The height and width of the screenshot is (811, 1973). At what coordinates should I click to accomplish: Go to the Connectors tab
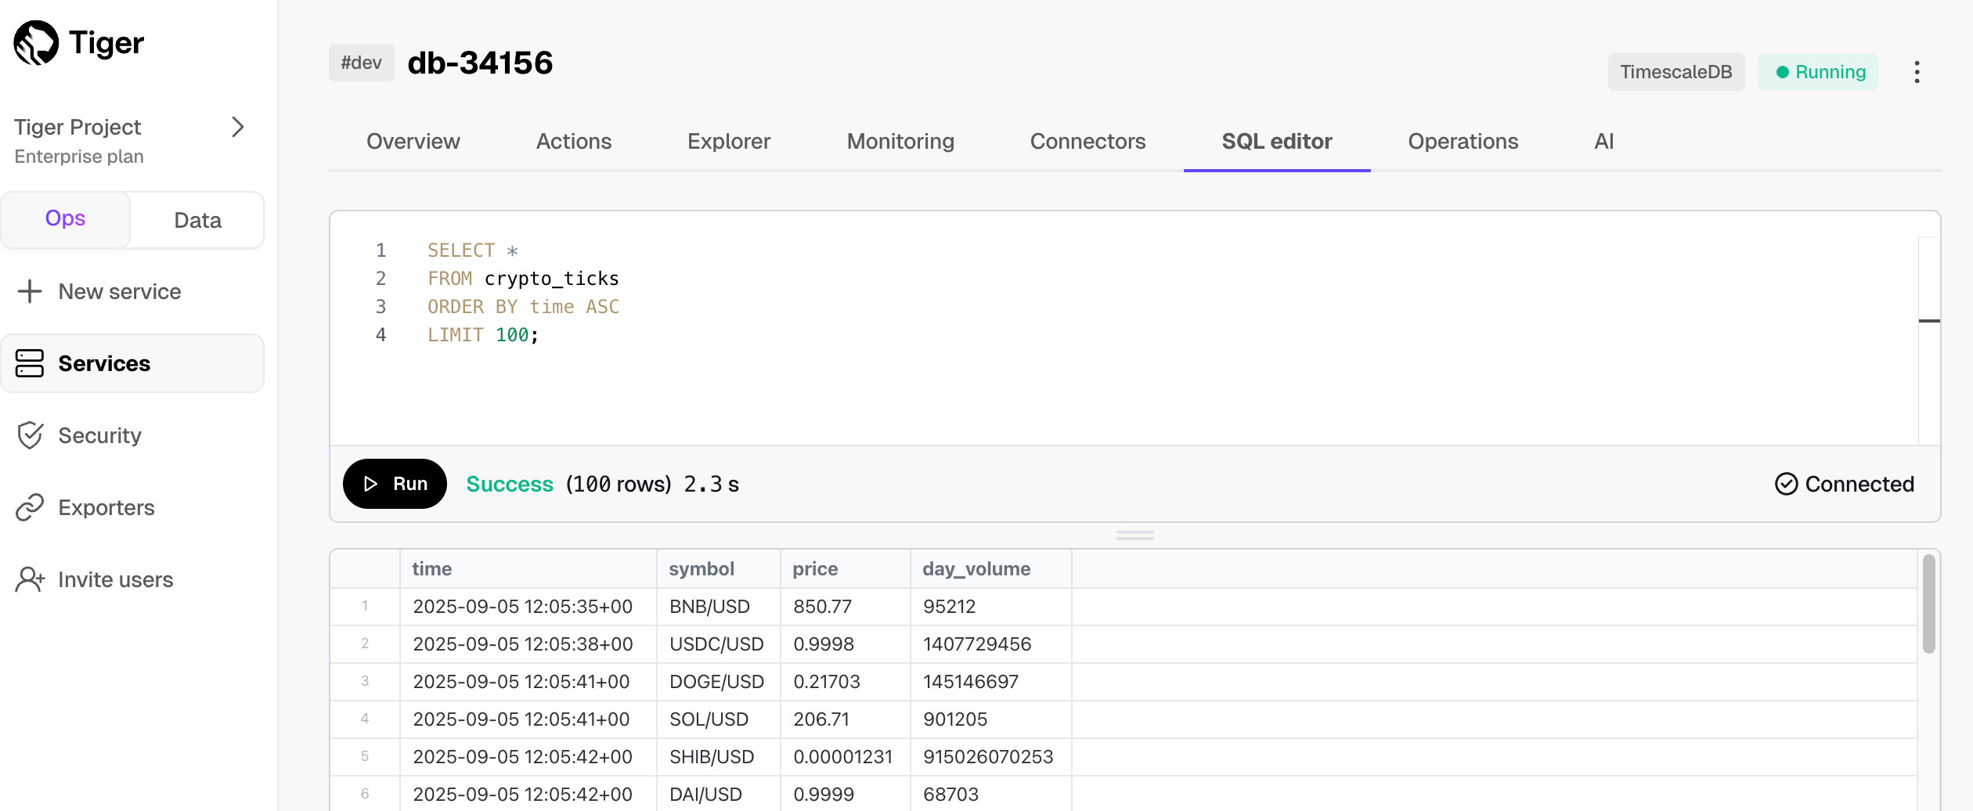pos(1087,142)
